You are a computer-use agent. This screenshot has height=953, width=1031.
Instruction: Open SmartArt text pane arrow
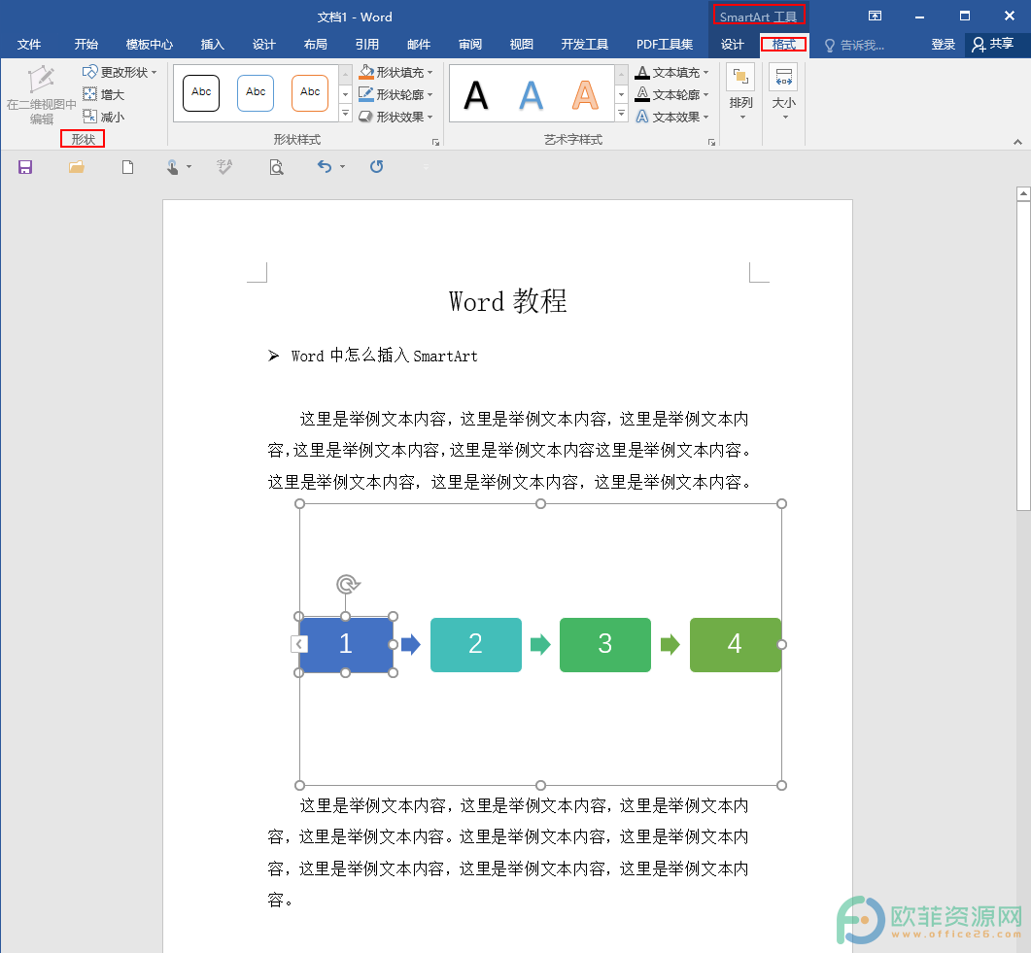[298, 644]
